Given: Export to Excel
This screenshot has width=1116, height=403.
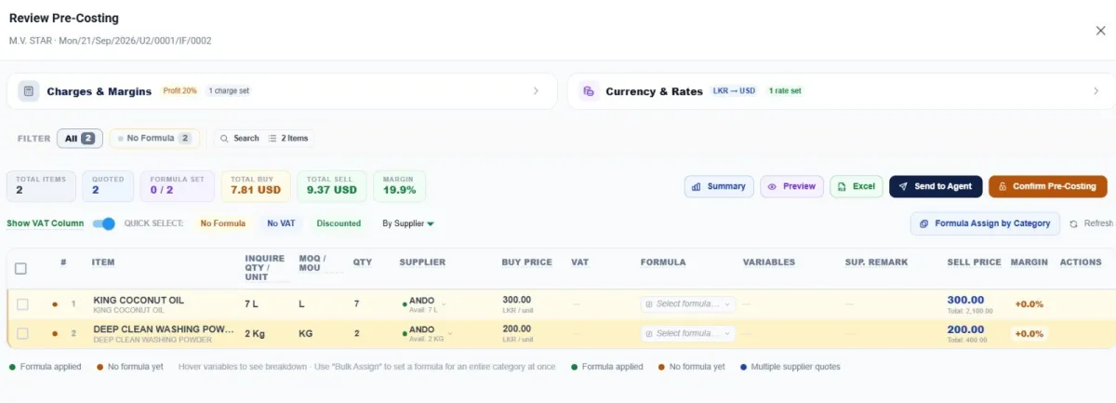Looking at the screenshot, I should coord(857,186).
